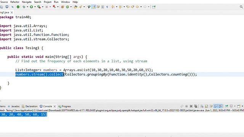
Task: Open the Window menu
Action: 65,2
